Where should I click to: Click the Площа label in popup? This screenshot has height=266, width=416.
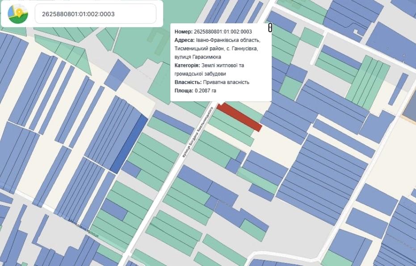pyautogui.click(x=183, y=91)
